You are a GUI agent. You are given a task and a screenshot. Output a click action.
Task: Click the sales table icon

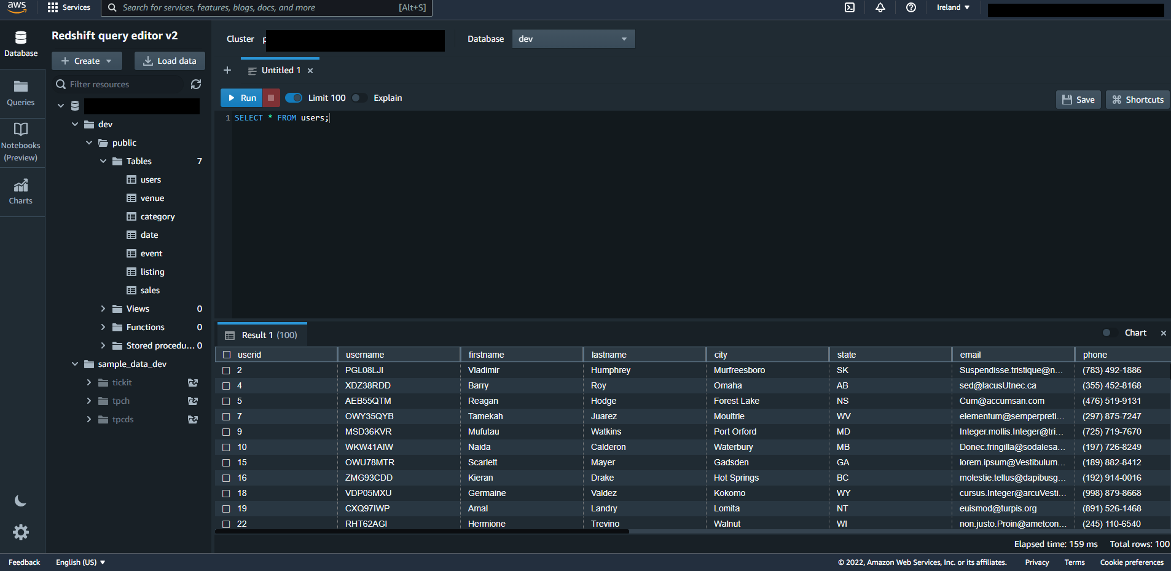tap(131, 290)
